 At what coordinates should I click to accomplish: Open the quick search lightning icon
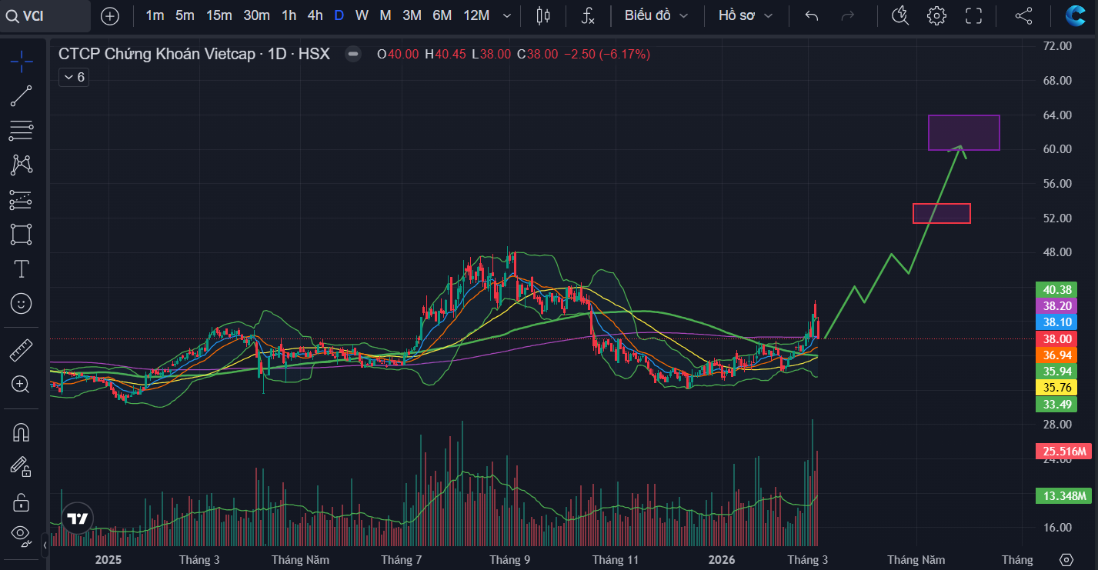point(900,15)
